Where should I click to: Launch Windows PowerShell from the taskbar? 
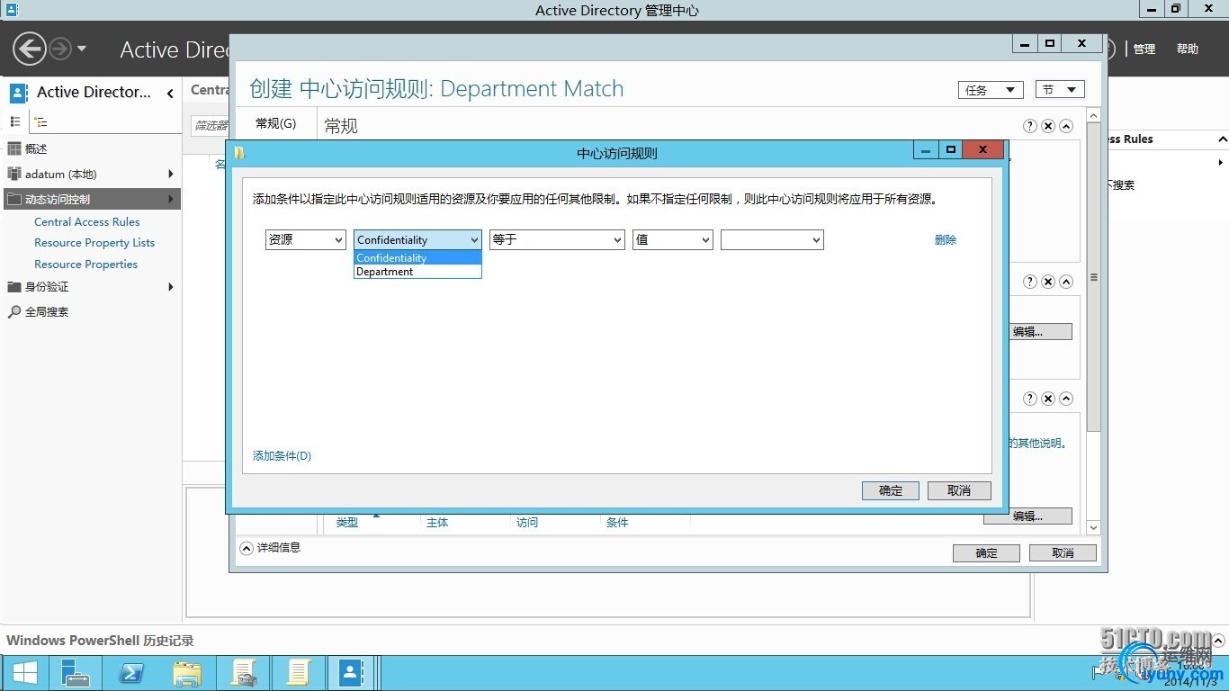click(131, 672)
